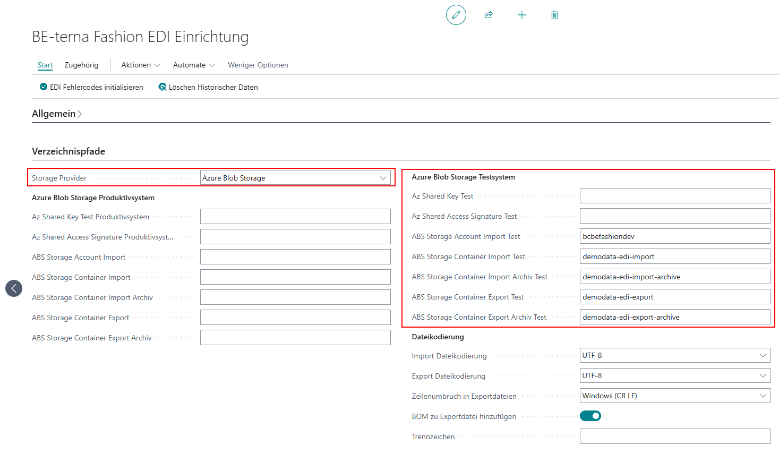The width and height of the screenshot is (779, 462).
Task: Select the Start tab
Action: (45, 65)
